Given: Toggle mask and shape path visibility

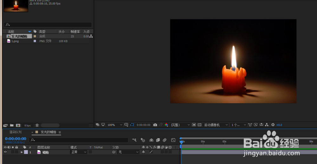Looking at the screenshot, I should click(132, 125).
